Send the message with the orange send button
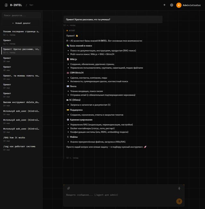Screen dimensions: 205x209 [x=179, y=201]
